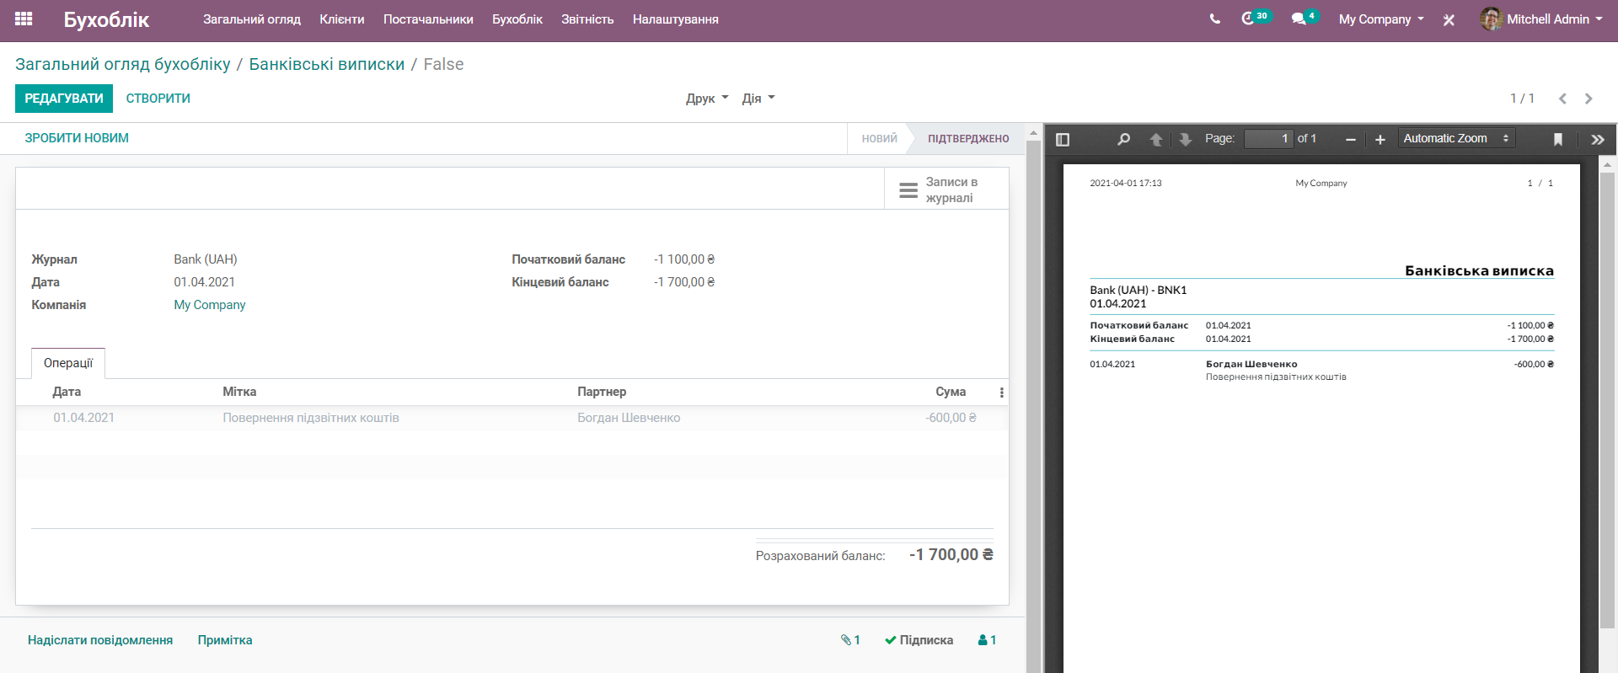Viewport: 1618px width, 673px height.
Task: Click the РЕДАГУВАТИ button
Action: [64, 99]
